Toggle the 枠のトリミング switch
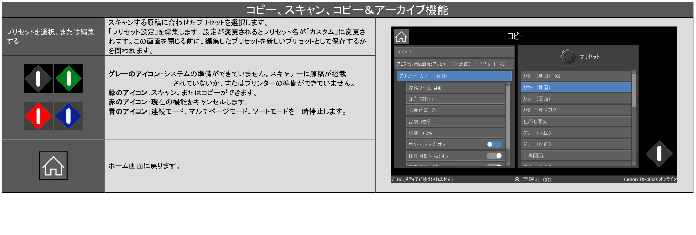 (494, 144)
